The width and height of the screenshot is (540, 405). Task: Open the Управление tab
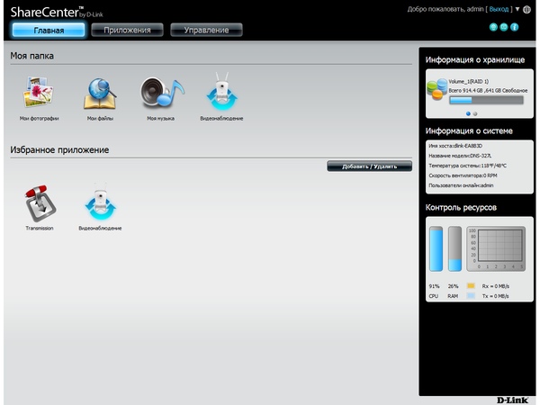click(x=206, y=30)
